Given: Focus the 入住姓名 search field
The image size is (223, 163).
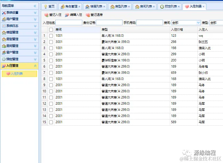Looking at the screenshot, I should click(69, 23).
